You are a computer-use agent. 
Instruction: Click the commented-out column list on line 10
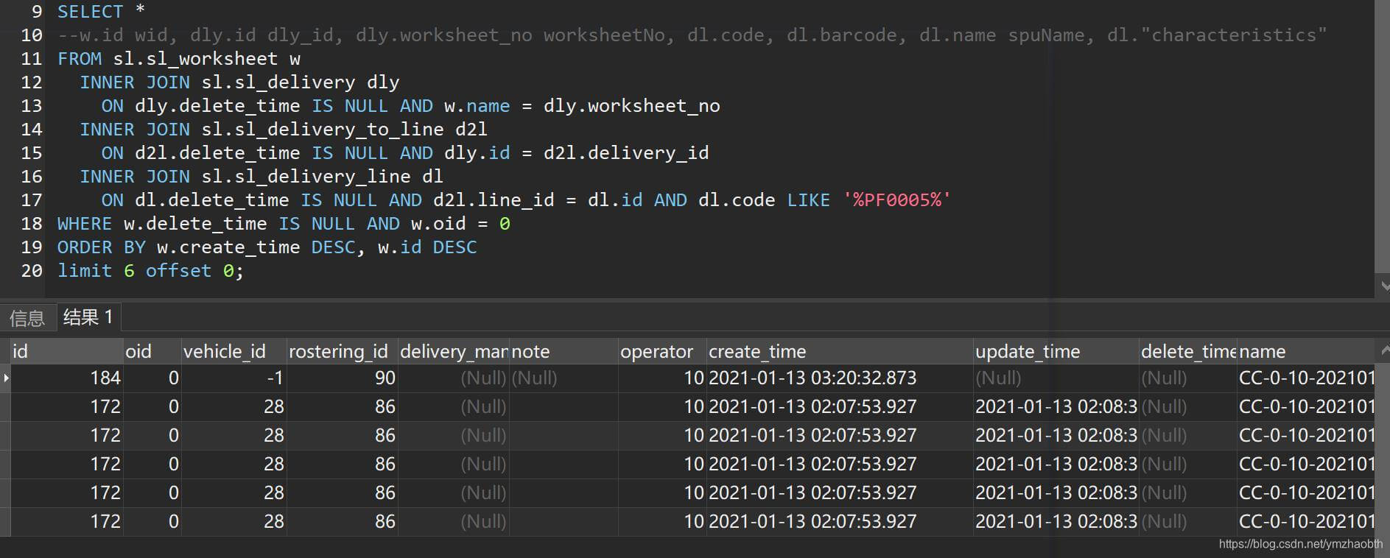pos(692,35)
